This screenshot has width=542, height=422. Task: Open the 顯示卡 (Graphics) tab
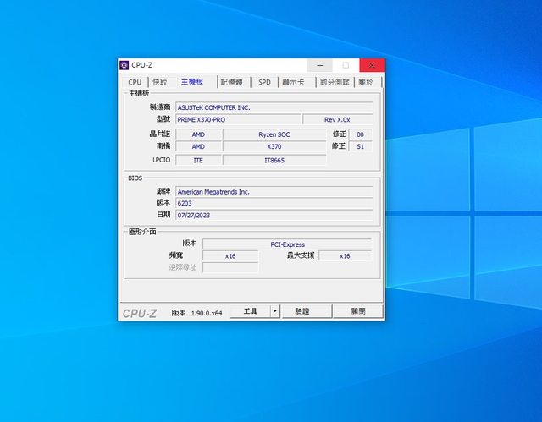(294, 82)
